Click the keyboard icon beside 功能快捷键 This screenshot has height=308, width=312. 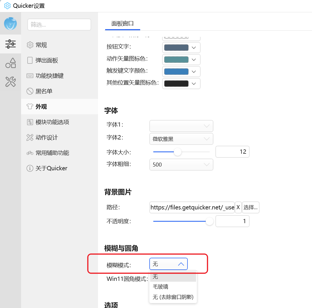30,76
